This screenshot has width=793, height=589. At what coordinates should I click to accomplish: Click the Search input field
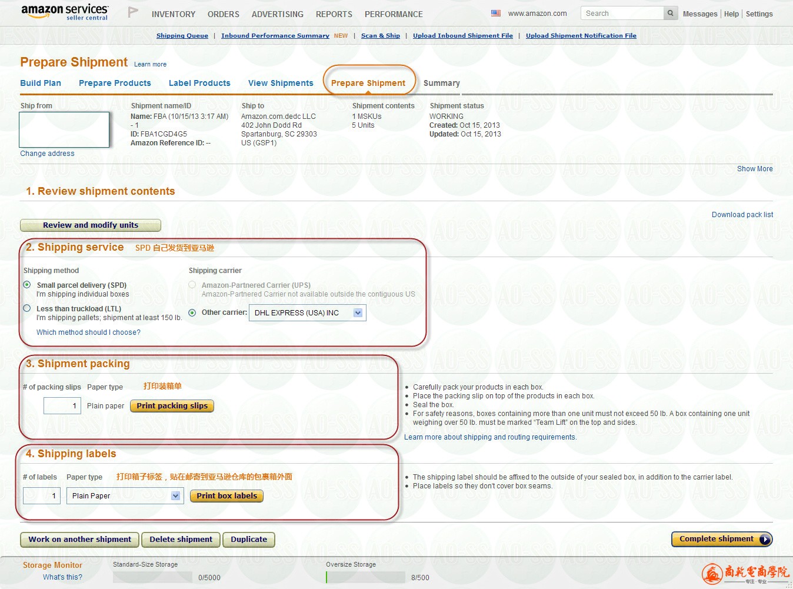tap(622, 13)
